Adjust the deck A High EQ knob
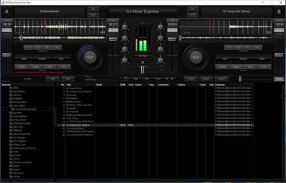This screenshot has width=286, height=183. 125,39
